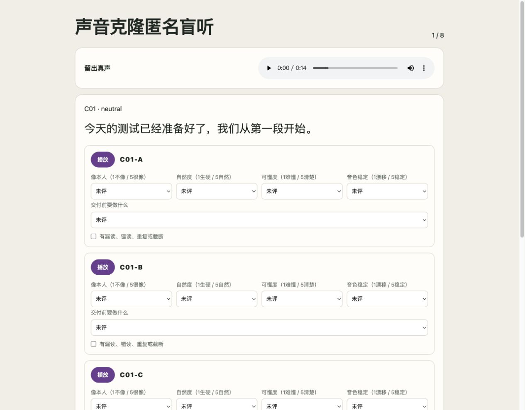Open C01-B 可懂度 rating dropdown
The height and width of the screenshot is (410, 525).
point(302,299)
